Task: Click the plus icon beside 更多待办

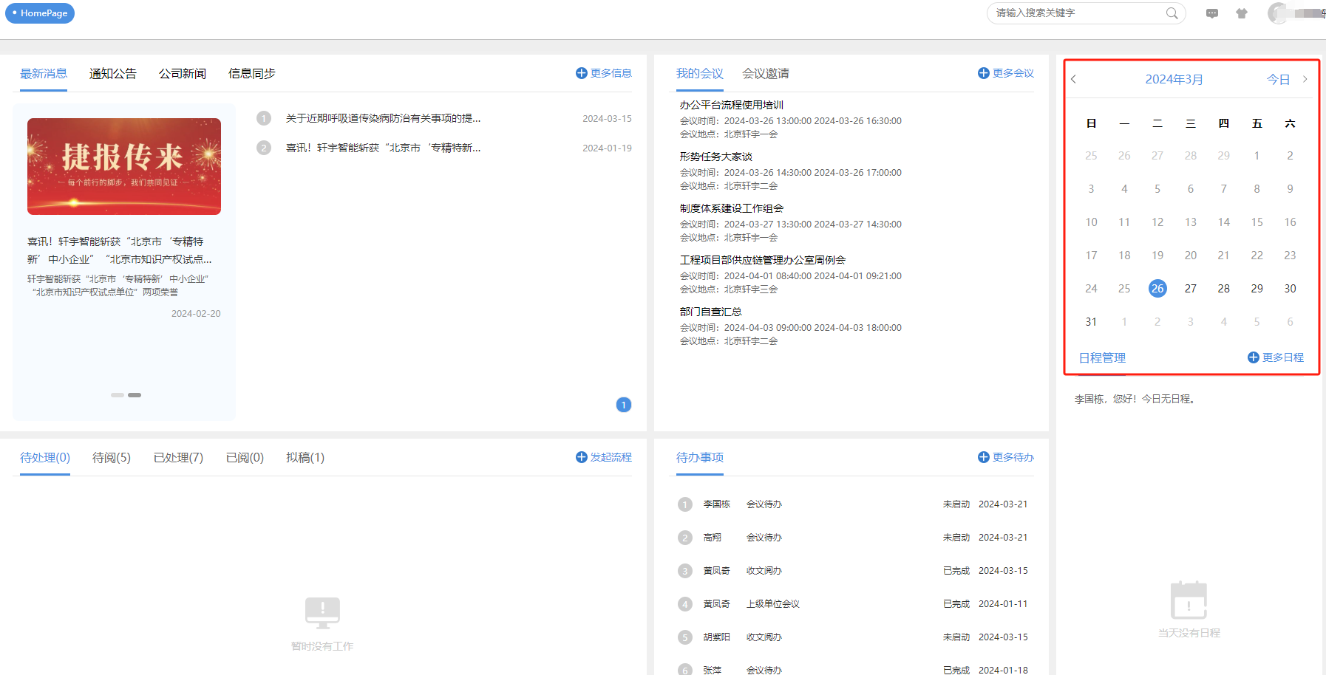Action: pos(983,457)
